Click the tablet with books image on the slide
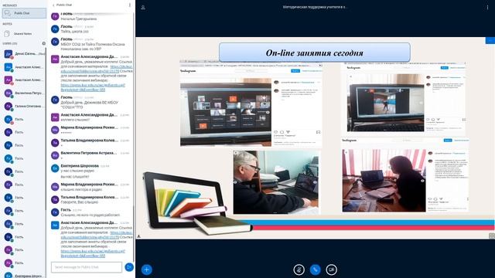Viewport: 495px width, 278px height. point(197,203)
